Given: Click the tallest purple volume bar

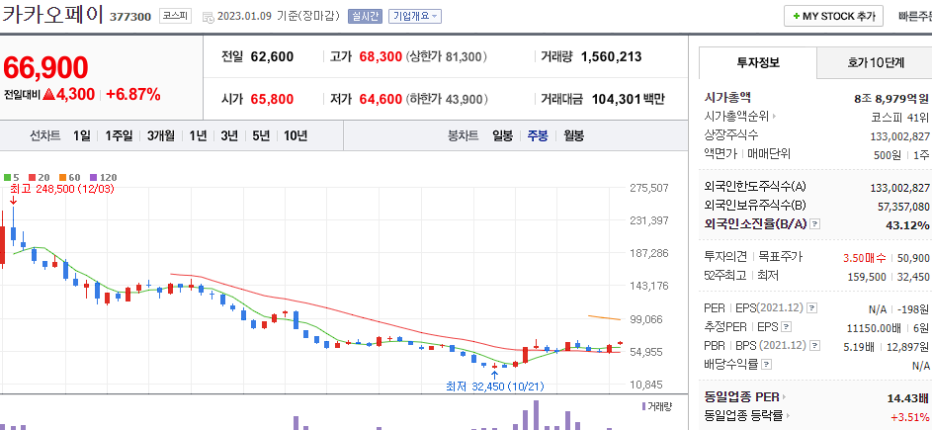Looking at the screenshot, I should point(536,415).
